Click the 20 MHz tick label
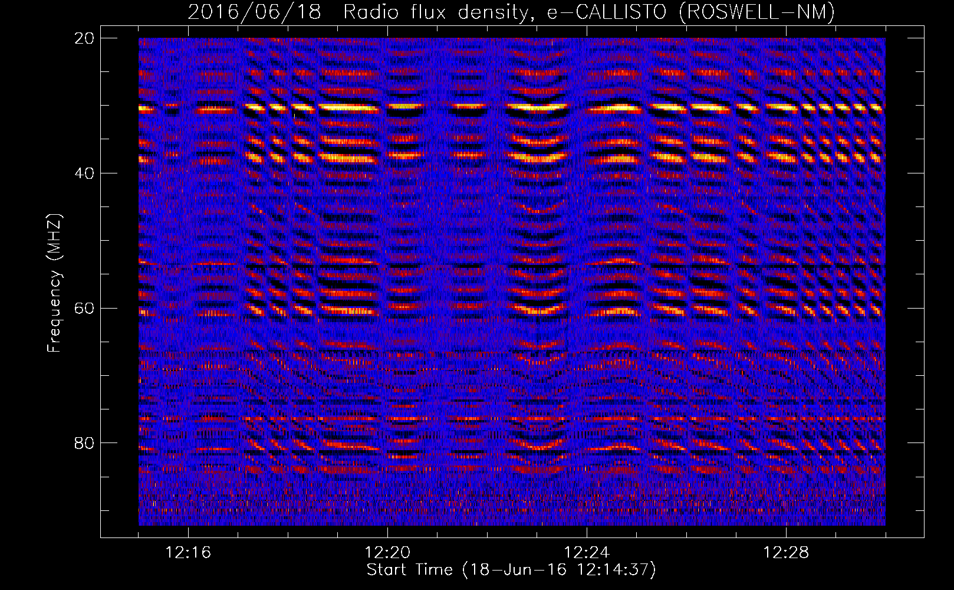954x590 pixels. (x=84, y=38)
